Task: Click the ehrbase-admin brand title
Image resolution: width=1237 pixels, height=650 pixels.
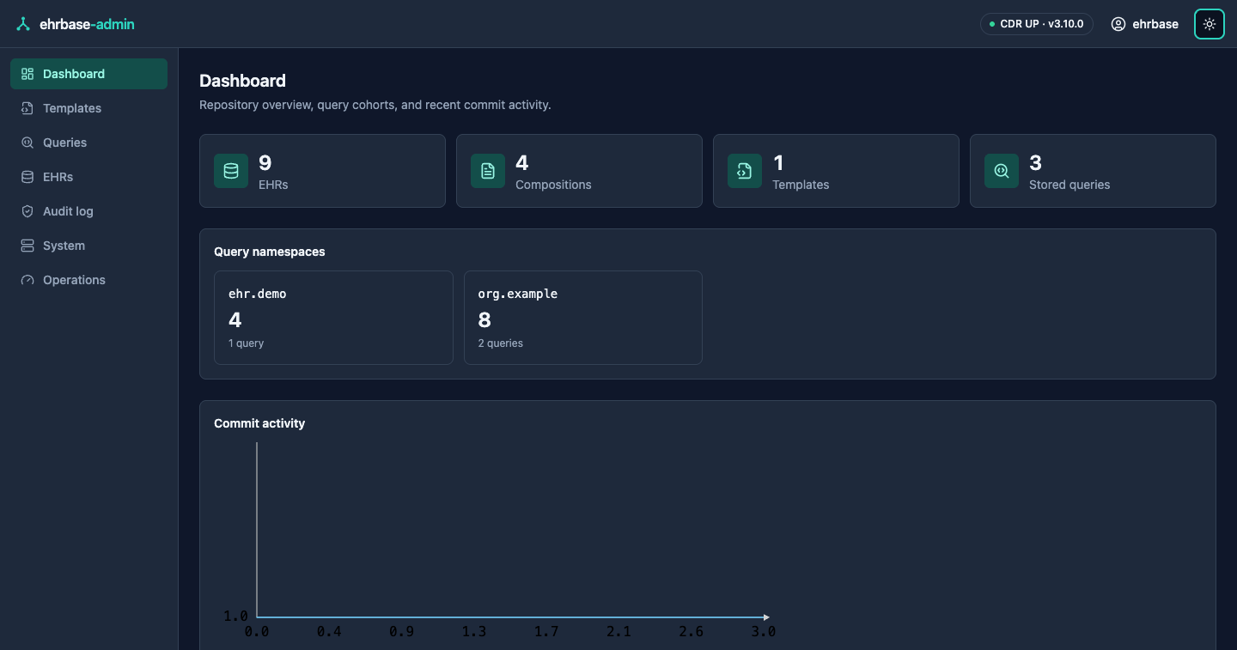Action: click(x=87, y=24)
